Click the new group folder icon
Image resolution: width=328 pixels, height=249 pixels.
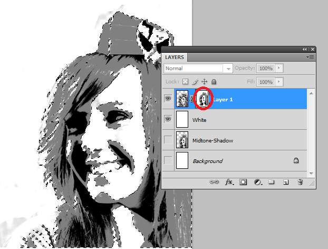point(272,182)
